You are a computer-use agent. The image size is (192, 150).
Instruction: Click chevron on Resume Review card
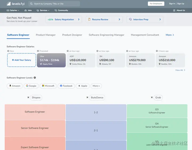(x=119, y=19)
